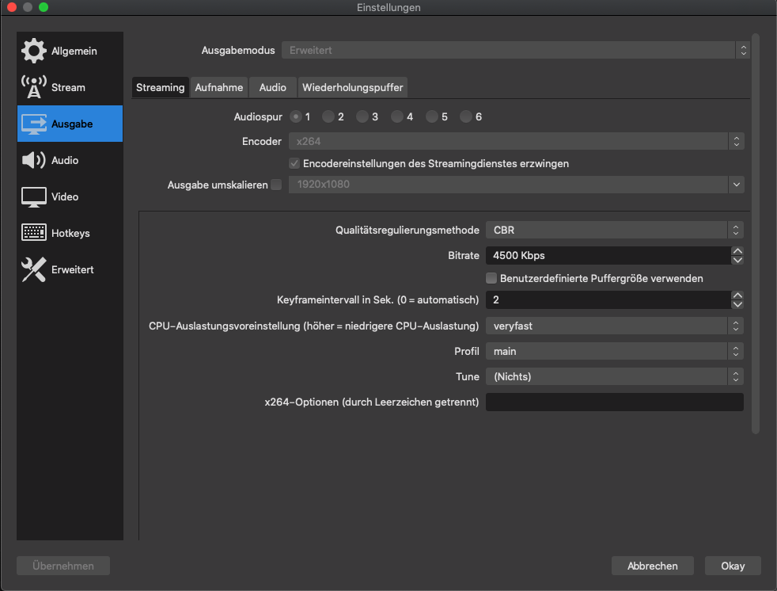Open the Hotkeys keyboard icon section
The height and width of the screenshot is (591, 777).
point(33,233)
